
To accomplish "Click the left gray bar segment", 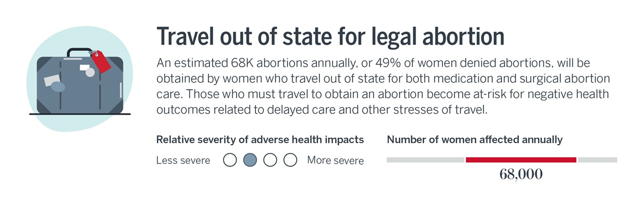I will (425, 160).
